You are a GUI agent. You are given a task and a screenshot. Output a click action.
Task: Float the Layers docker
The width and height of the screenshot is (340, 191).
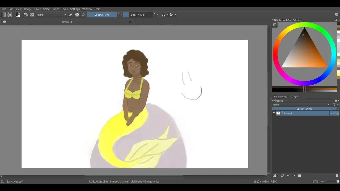pyautogui.click(x=336, y=101)
